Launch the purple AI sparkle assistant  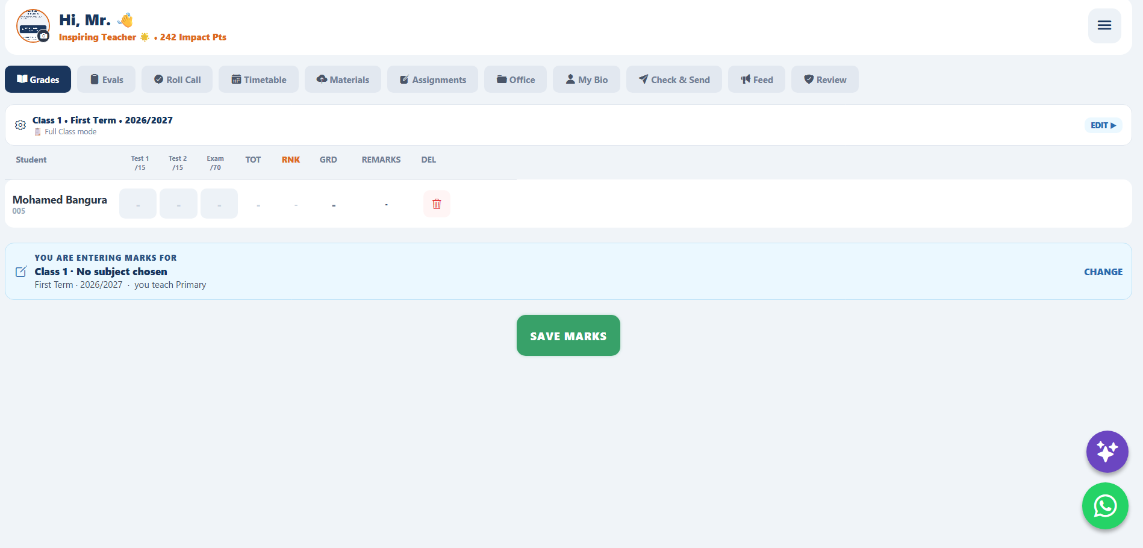[x=1107, y=452]
